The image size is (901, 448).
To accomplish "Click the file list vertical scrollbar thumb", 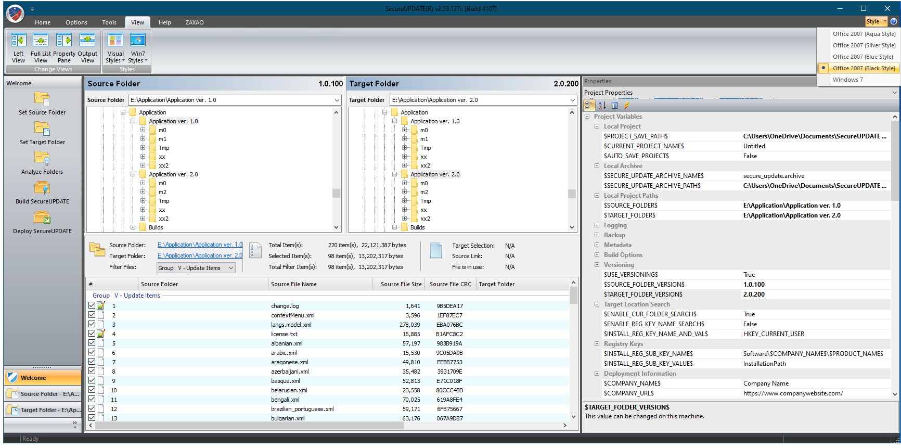I will (x=573, y=296).
